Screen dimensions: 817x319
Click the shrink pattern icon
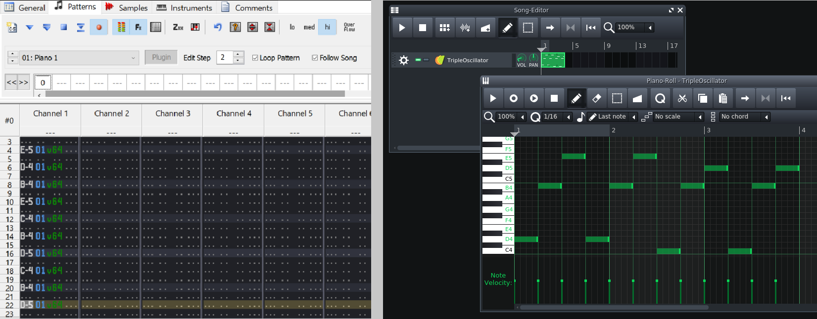pos(270,27)
